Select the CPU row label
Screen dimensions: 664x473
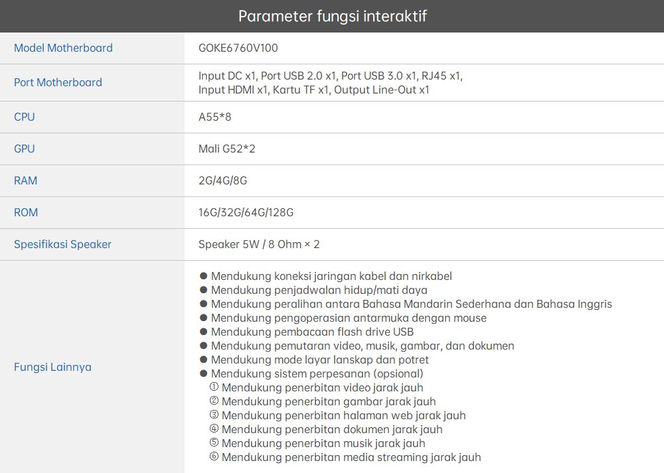click(x=25, y=117)
